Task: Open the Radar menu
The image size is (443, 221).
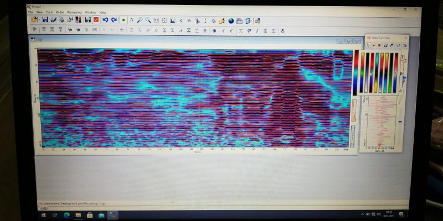Action: [x=60, y=12]
